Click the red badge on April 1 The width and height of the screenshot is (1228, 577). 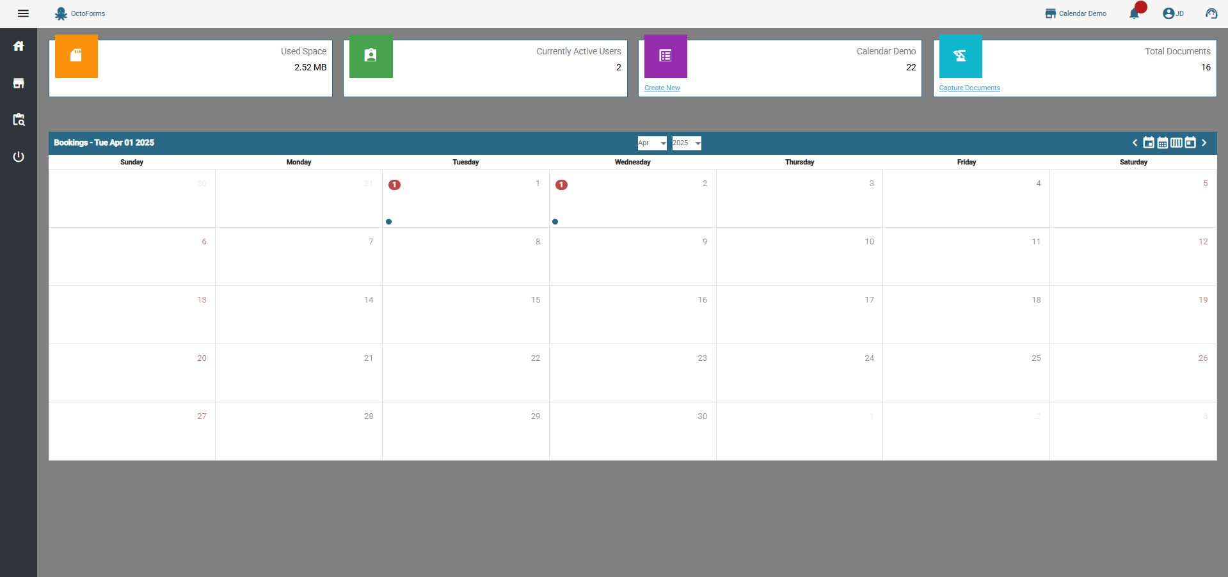click(395, 185)
